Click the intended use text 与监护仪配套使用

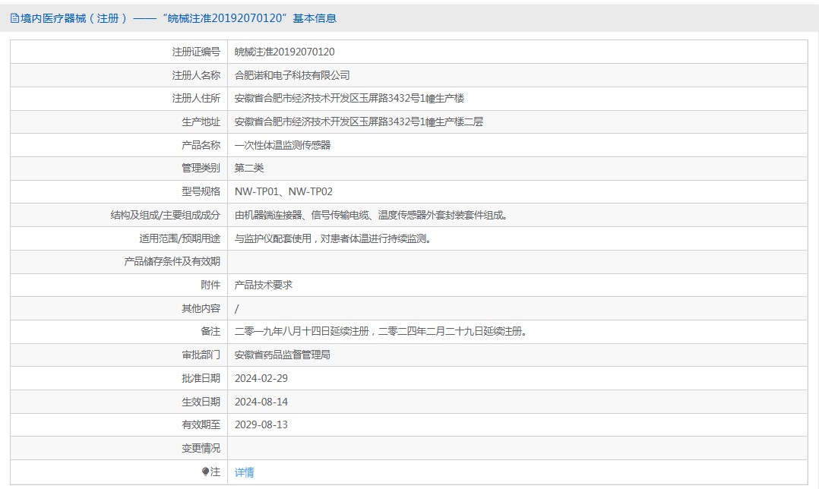point(334,238)
